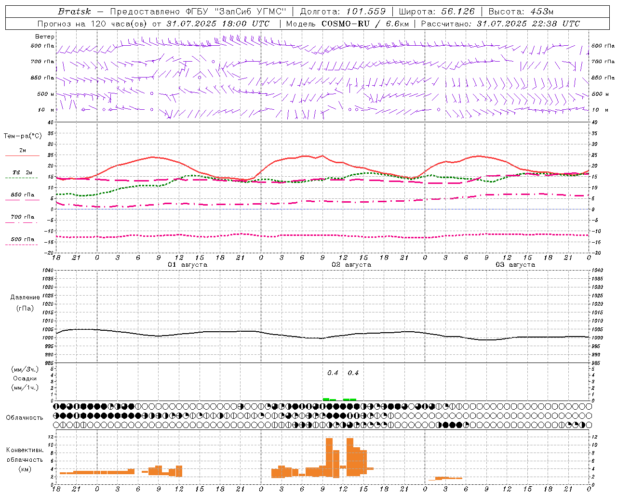Click the 02 августа date label

351,265
